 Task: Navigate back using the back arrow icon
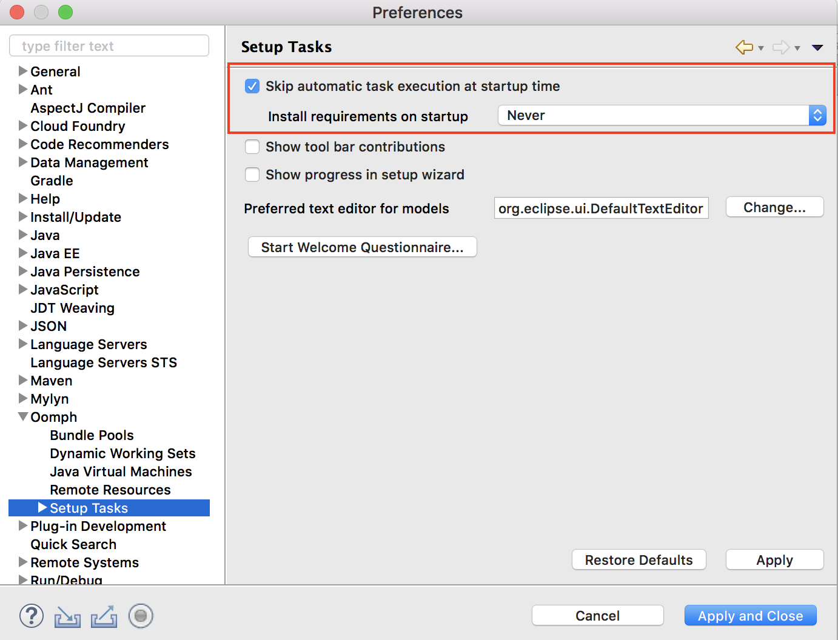point(745,47)
